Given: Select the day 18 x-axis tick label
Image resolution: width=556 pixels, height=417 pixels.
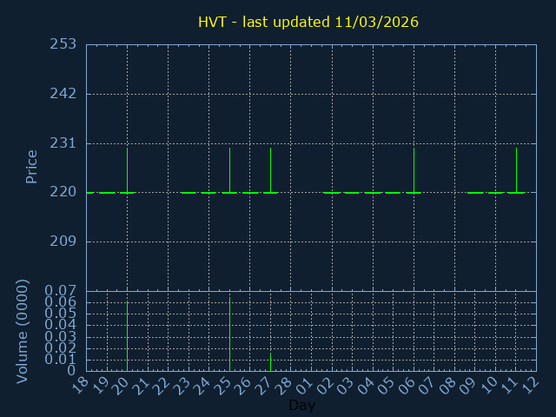Looking at the screenshot, I should point(81,385).
